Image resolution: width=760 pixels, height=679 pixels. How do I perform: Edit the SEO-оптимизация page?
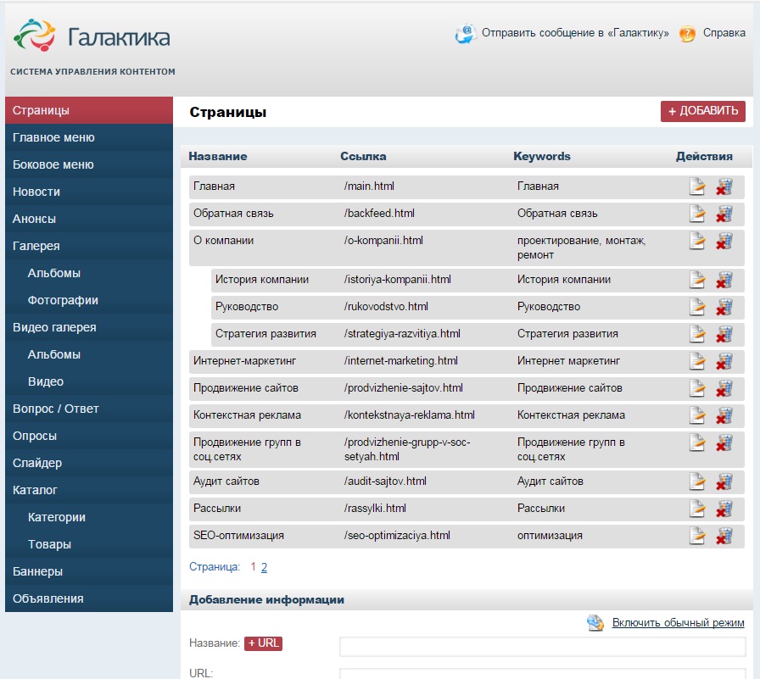click(697, 535)
